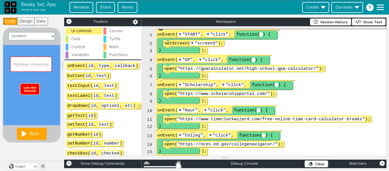Click the setNumber(id, number) block
389x171 pixels.
(95, 143)
